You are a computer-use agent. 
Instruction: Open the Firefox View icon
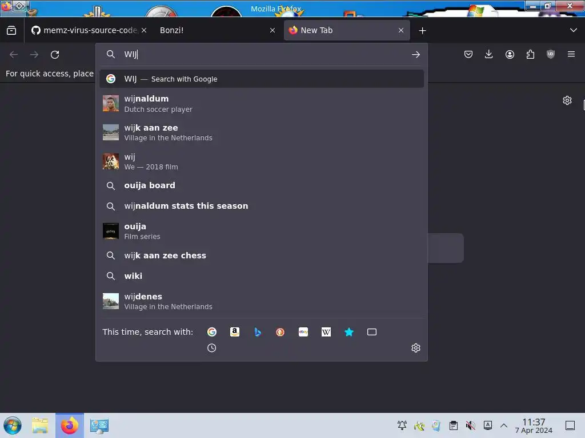pyautogui.click(x=11, y=31)
